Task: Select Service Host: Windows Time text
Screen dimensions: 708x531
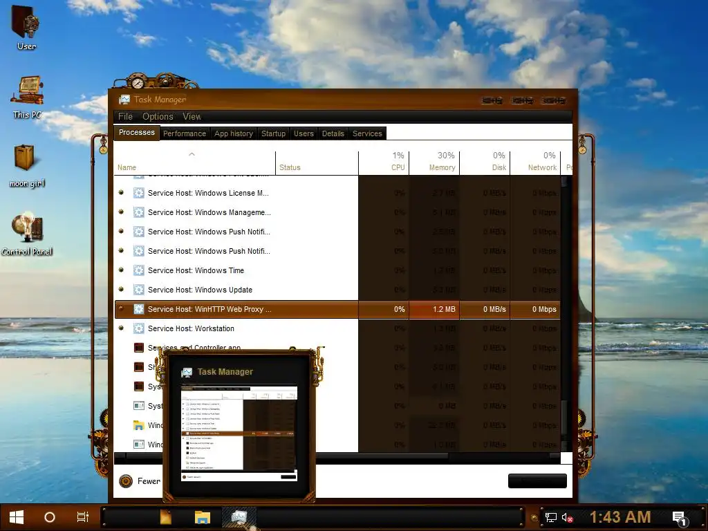Action: [196, 270]
